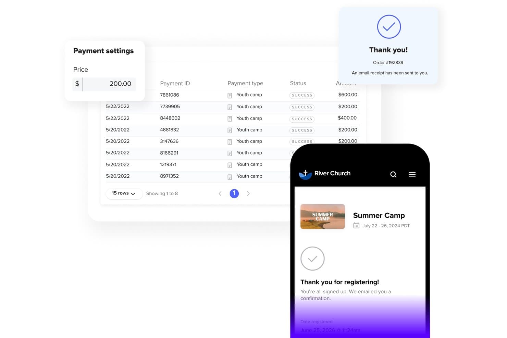Sort by Status column header
This screenshot has width=507, height=338.
pyautogui.click(x=298, y=83)
